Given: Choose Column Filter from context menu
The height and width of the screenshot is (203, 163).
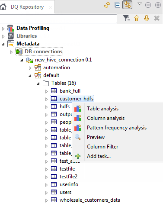Looking at the screenshot, I should pos(102,147).
